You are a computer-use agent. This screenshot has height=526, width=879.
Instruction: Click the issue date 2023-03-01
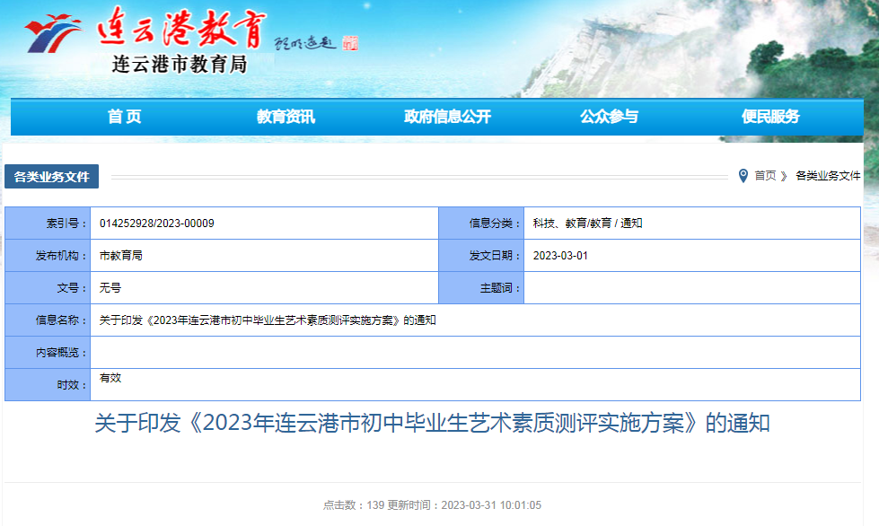pyautogui.click(x=560, y=256)
